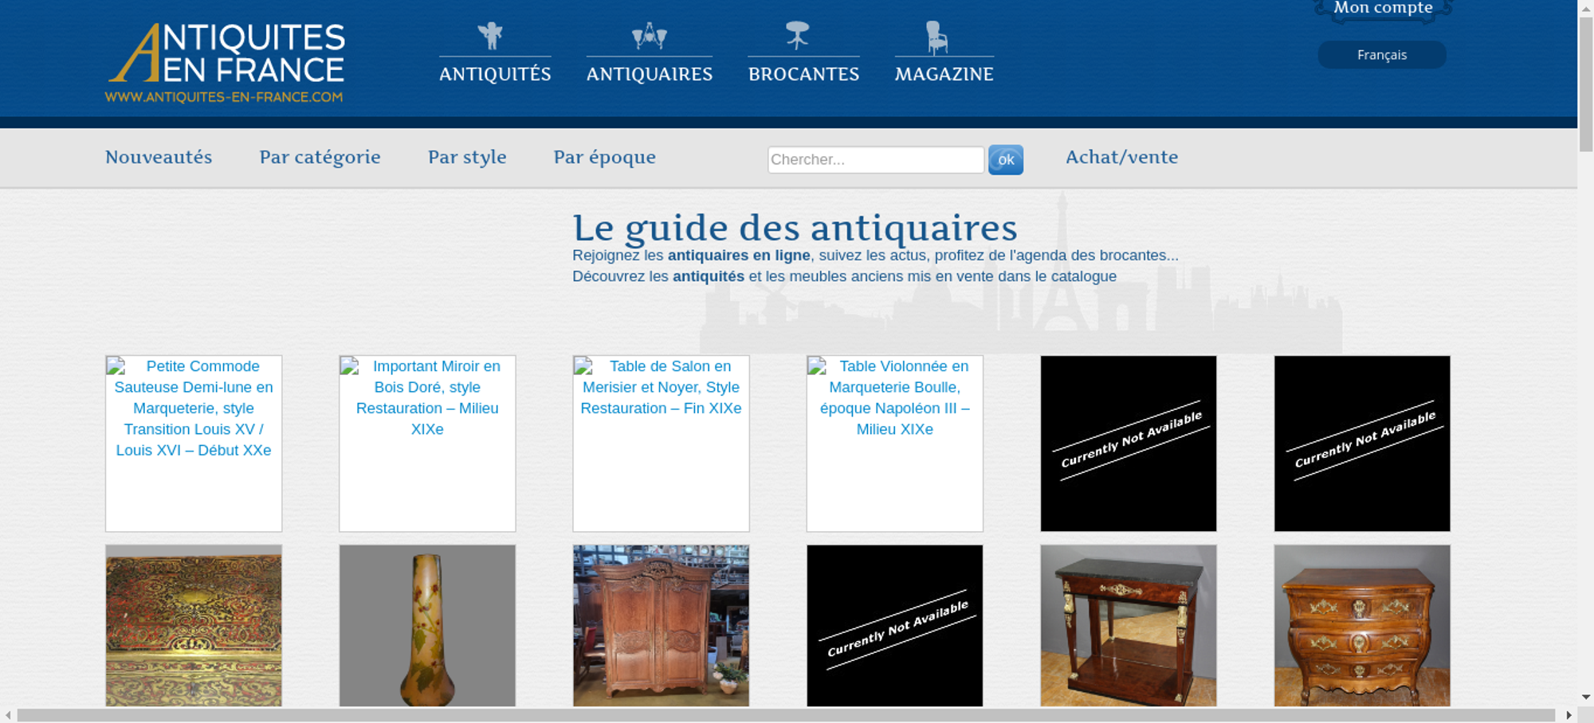1594x723 pixels.
Task: Open the carved wooden armoire thumbnail
Action: (661, 625)
